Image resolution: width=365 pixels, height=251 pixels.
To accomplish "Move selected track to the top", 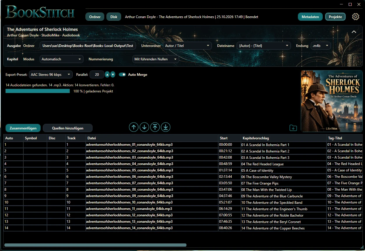I will 155,127.
